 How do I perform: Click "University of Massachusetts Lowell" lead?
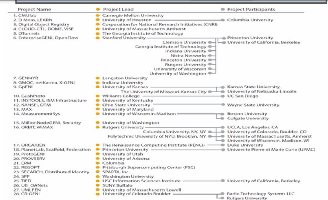pos(142,190)
